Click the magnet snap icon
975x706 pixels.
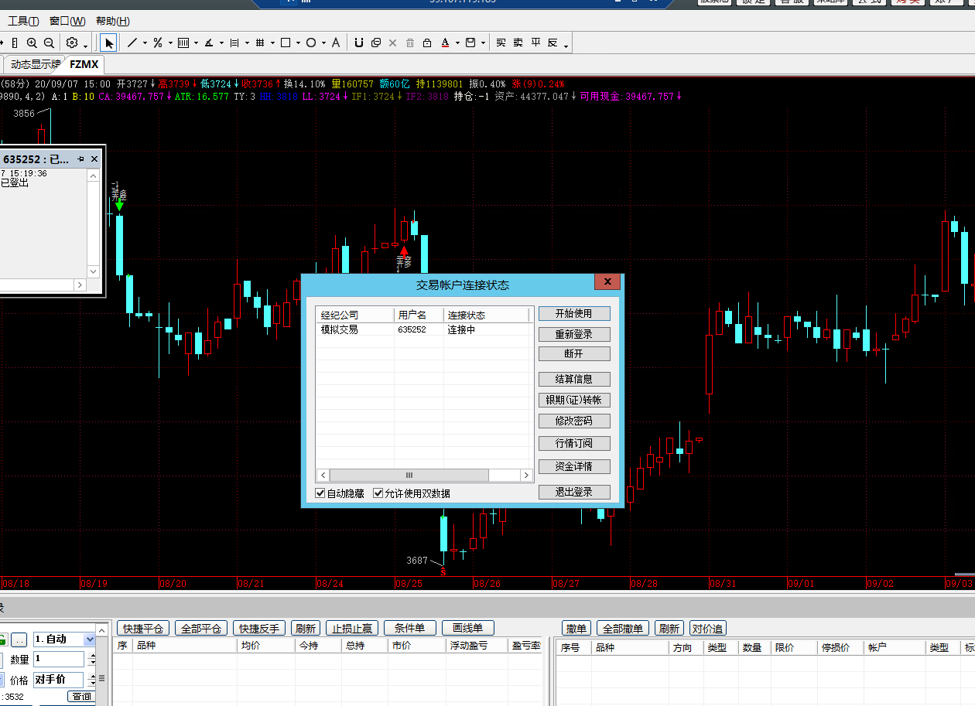358,43
